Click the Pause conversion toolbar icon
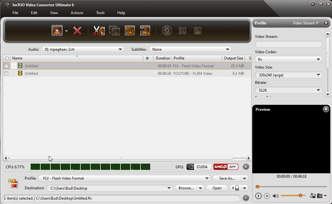 pos(182,31)
